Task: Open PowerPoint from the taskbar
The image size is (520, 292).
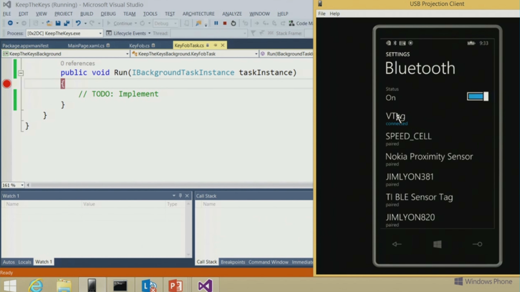Action: pos(175,285)
